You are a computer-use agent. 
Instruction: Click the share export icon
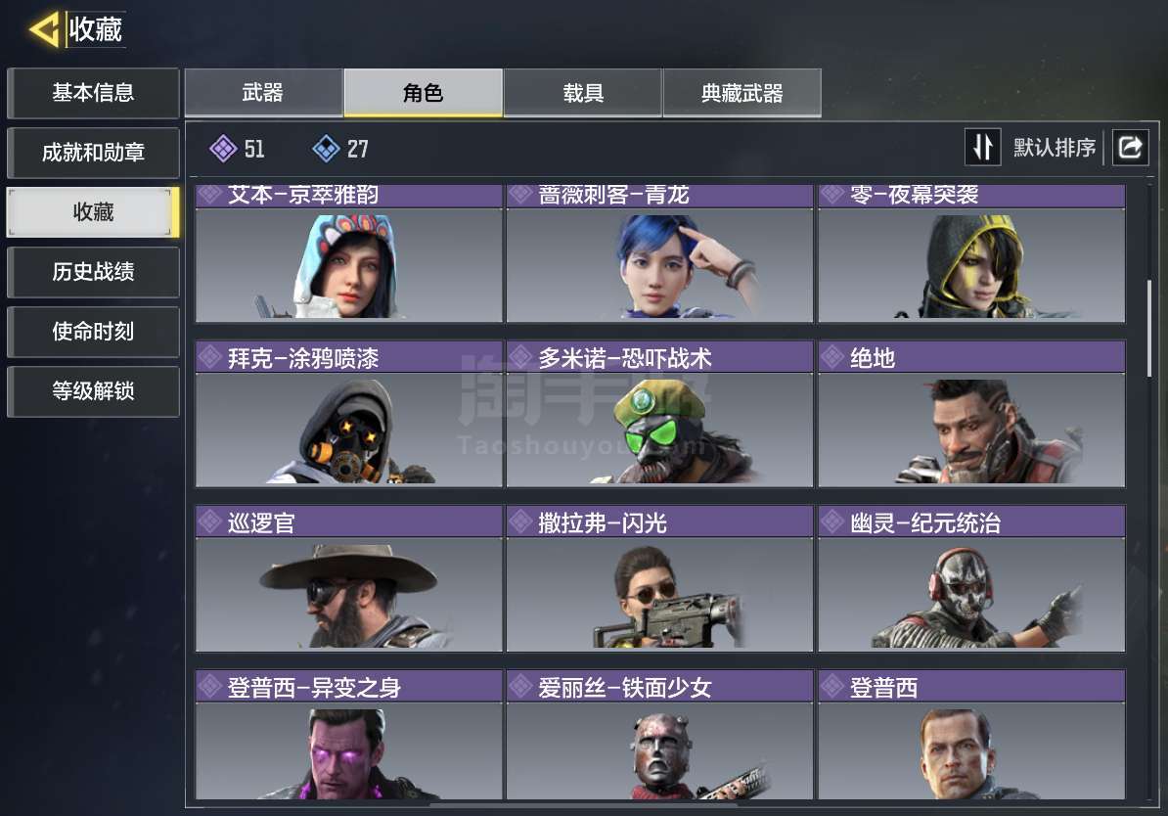point(1130,147)
